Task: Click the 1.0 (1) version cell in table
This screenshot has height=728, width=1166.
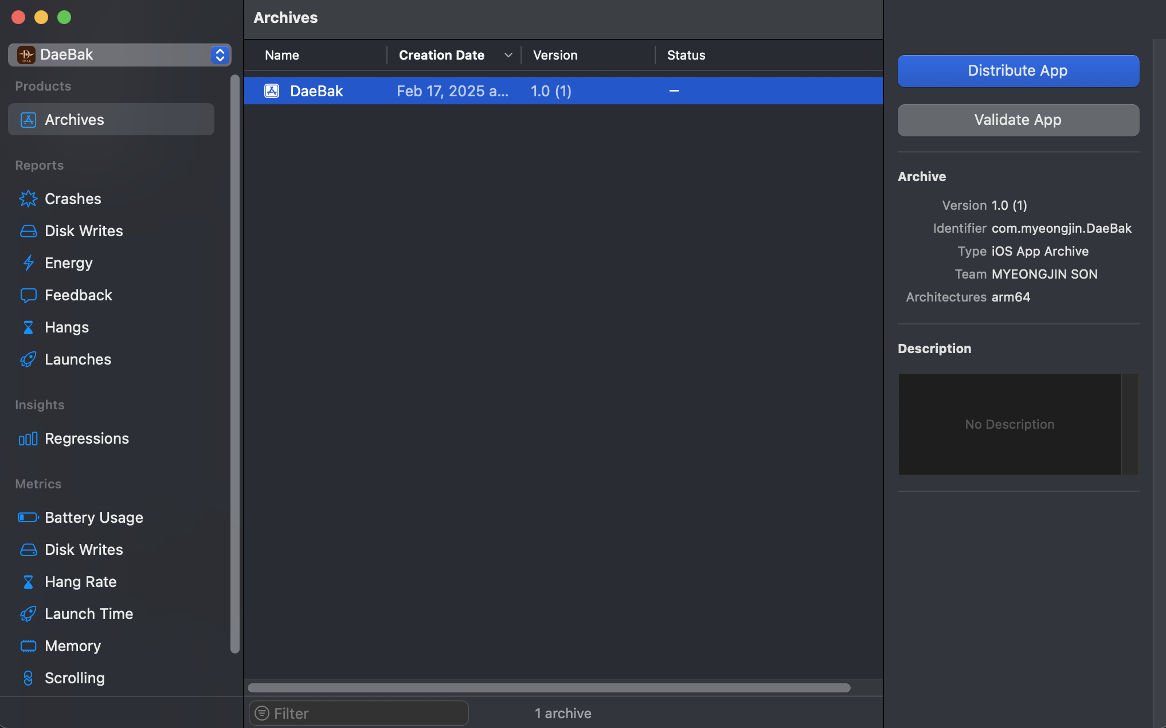Action: pyautogui.click(x=551, y=91)
